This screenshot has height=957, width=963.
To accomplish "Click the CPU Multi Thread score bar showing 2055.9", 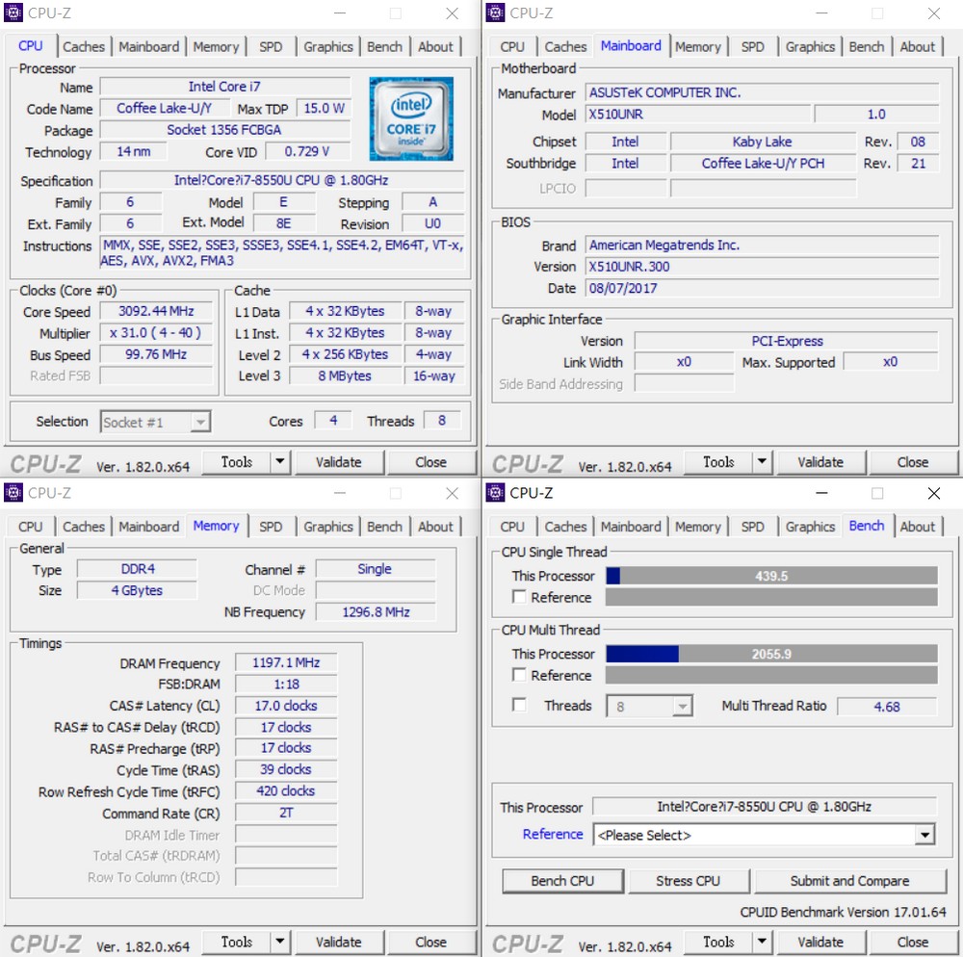I will click(x=771, y=654).
